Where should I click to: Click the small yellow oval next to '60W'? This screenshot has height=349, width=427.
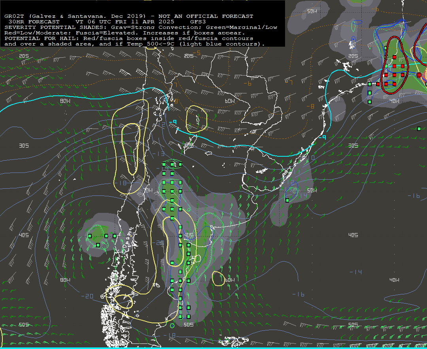tap(218, 279)
